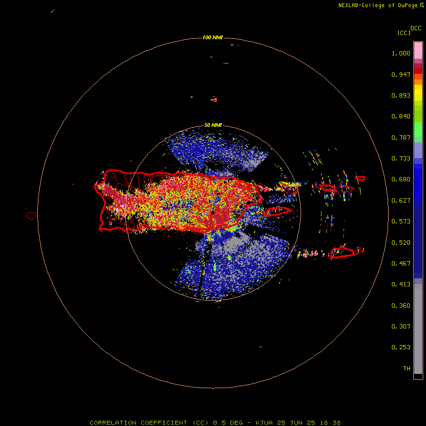Select the 0.627 color scale value
426x426 pixels.
pos(401,201)
